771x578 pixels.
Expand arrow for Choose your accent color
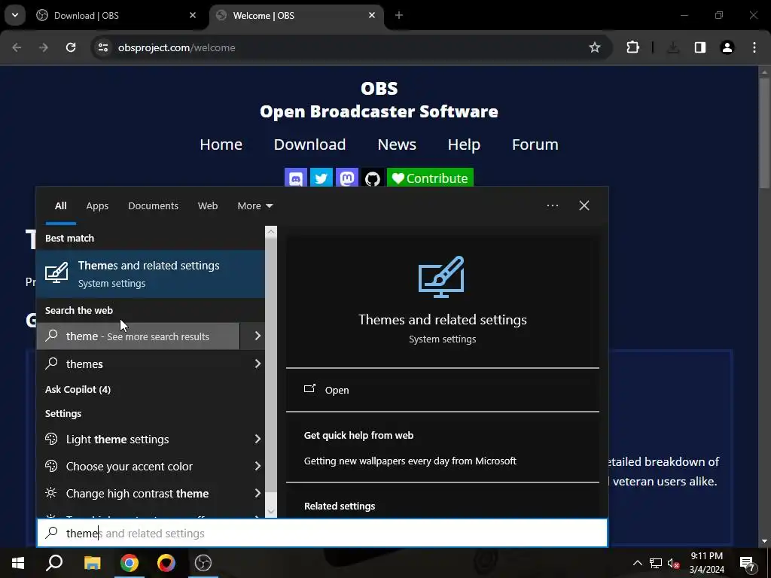tap(258, 467)
